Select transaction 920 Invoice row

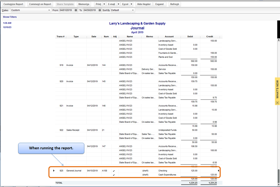point(139,81)
